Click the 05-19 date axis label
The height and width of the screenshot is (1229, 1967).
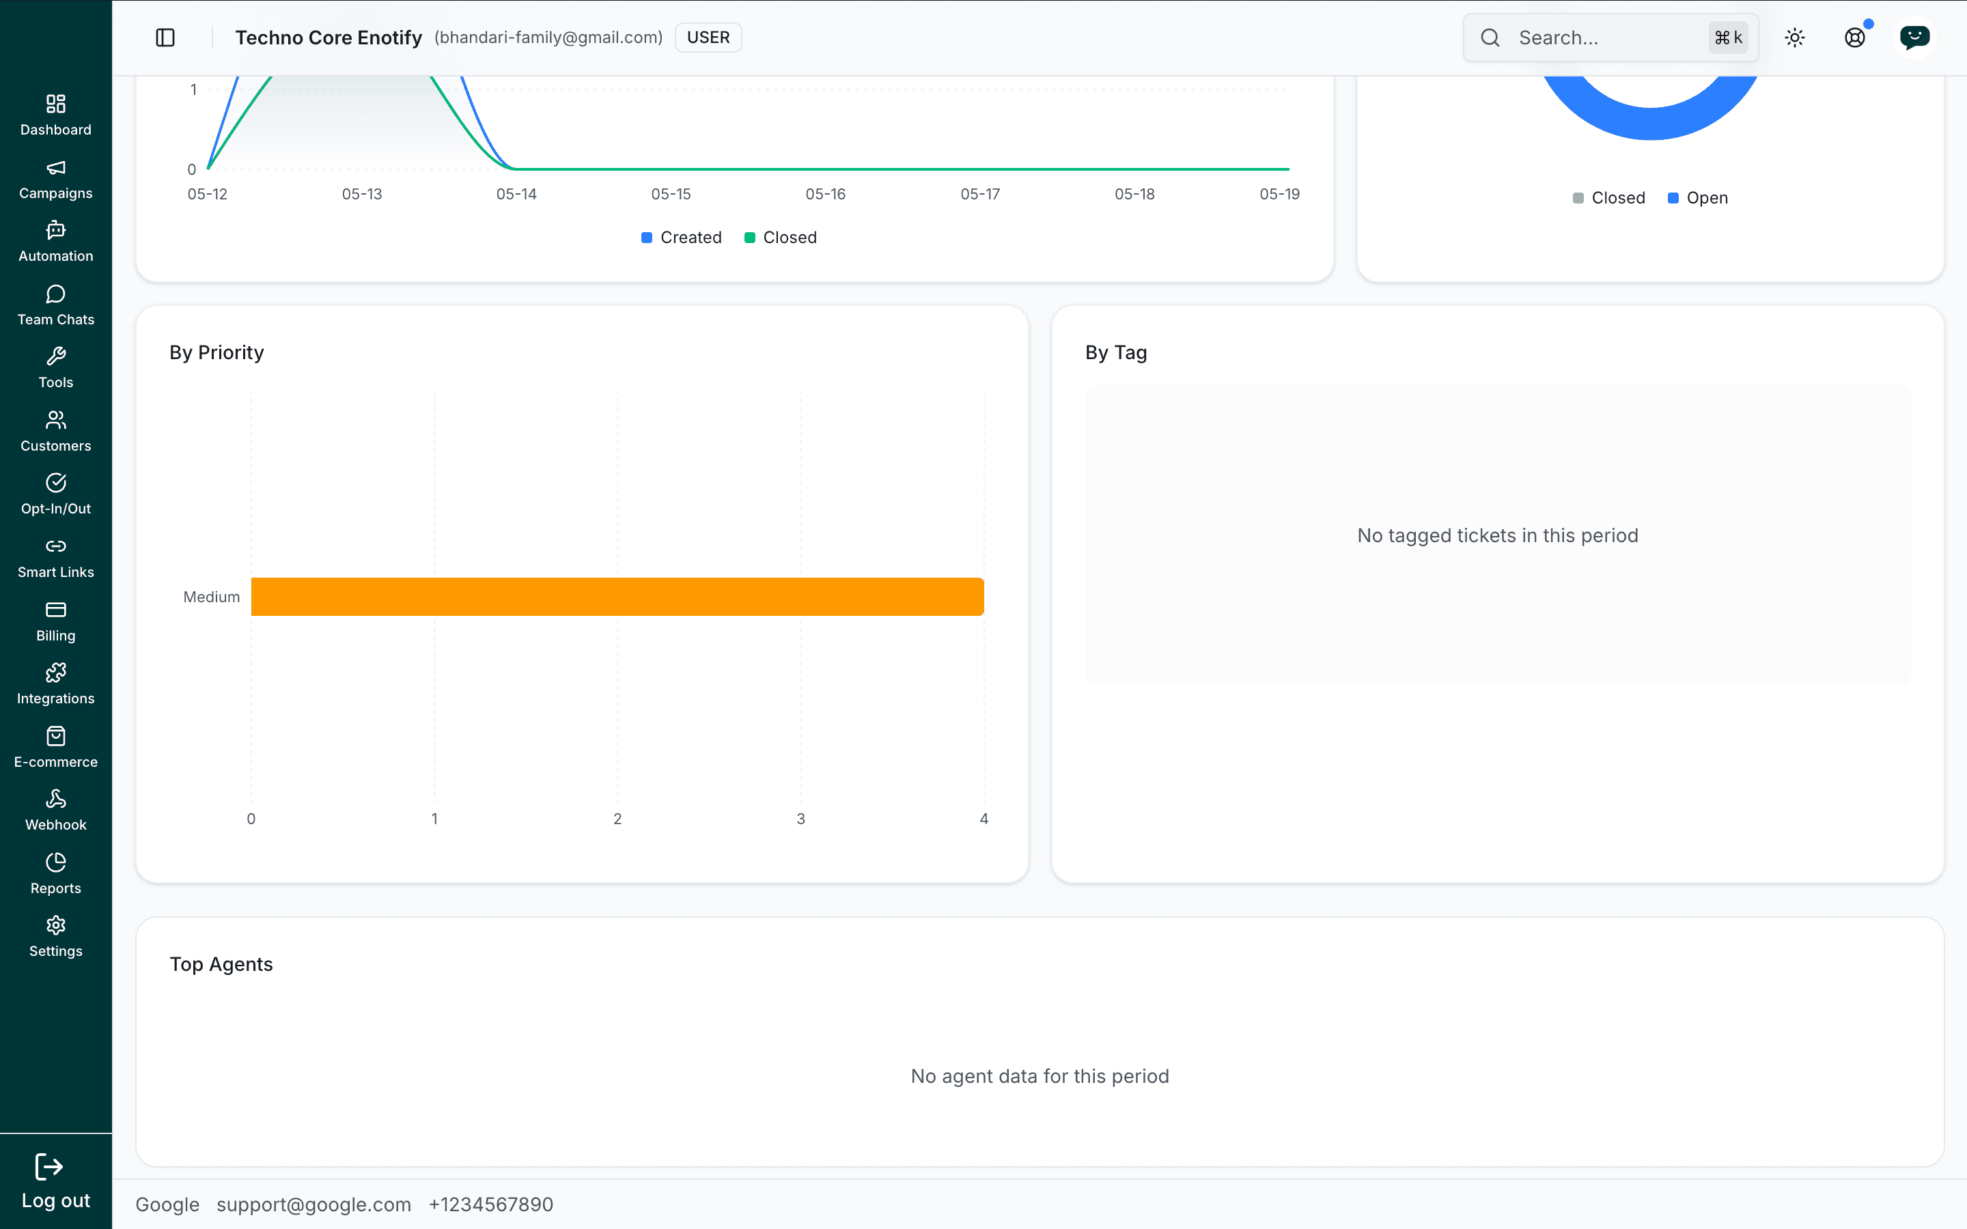[1279, 195]
